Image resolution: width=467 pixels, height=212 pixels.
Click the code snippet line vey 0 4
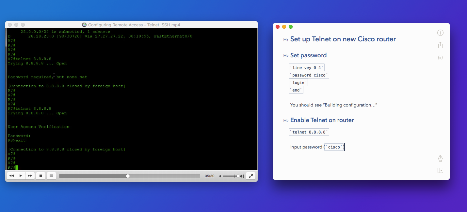307,68
